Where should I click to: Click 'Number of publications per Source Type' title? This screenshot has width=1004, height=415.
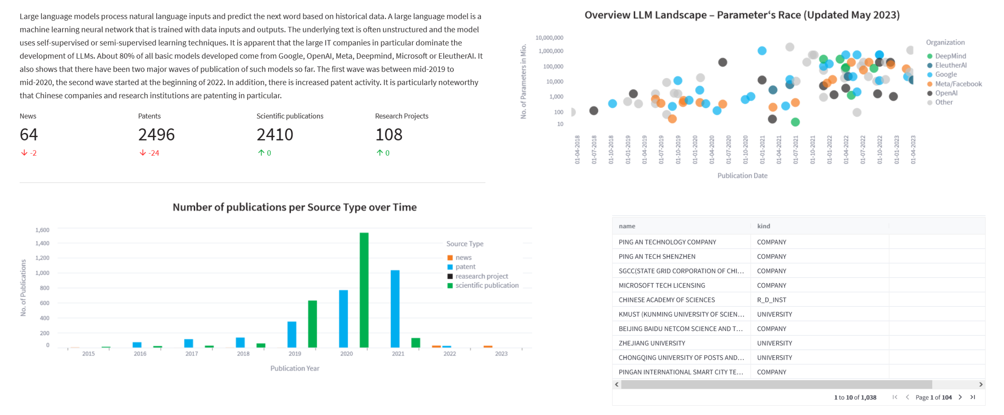click(294, 207)
